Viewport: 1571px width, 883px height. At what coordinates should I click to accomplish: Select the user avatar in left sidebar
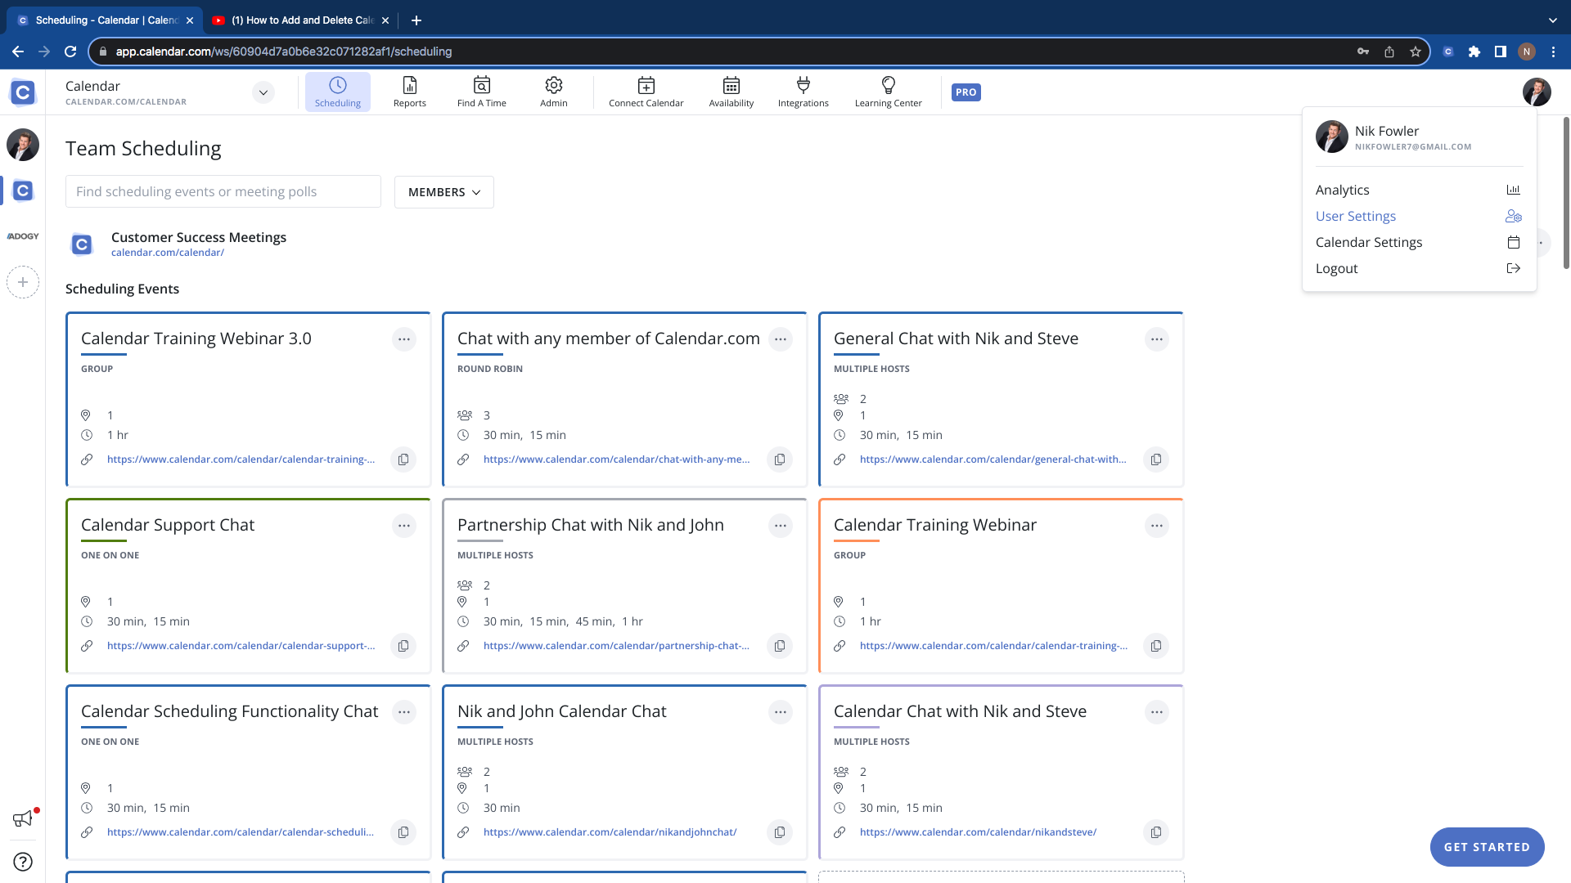coord(23,145)
